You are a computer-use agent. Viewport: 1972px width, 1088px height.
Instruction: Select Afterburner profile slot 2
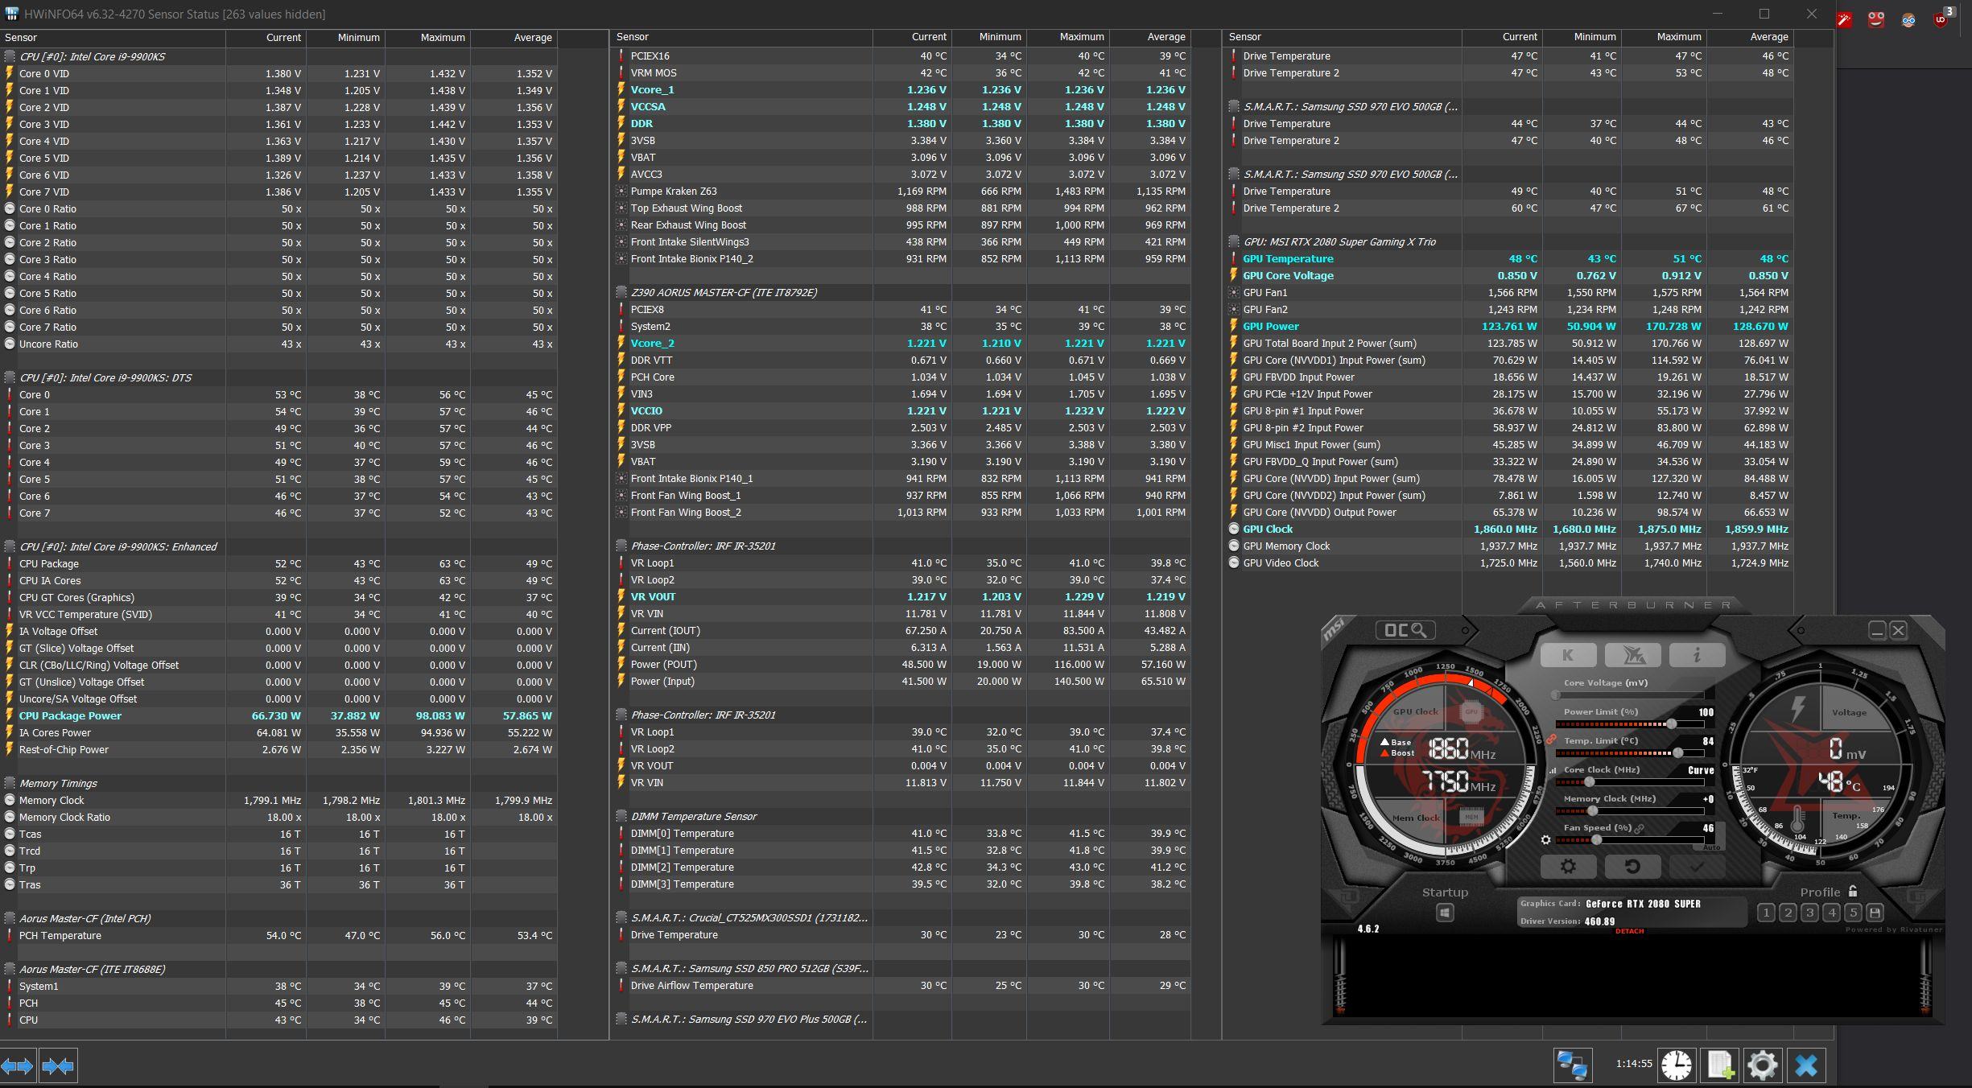(1788, 913)
